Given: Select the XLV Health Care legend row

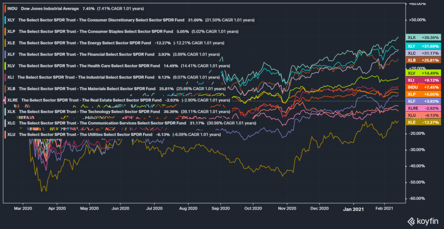Looking at the screenshot, I should tap(118, 66).
